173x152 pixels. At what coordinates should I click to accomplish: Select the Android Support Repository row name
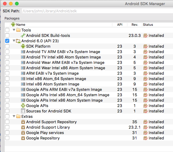point(51,122)
